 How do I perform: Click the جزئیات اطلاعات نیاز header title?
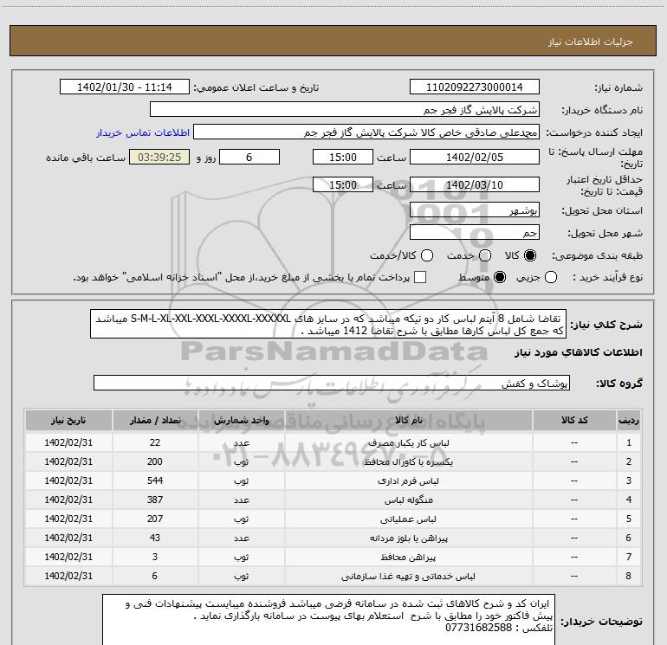tap(590, 42)
